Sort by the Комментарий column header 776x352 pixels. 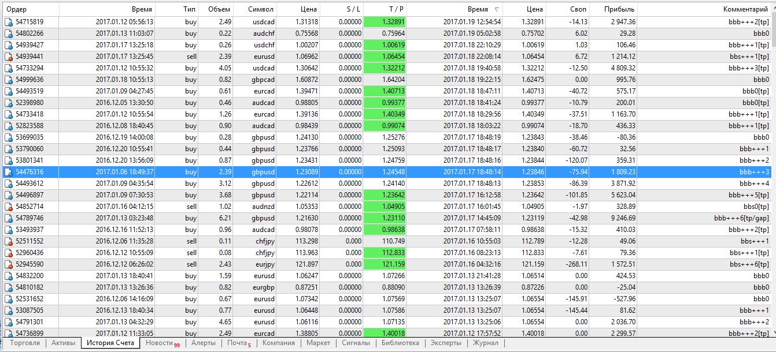point(705,9)
